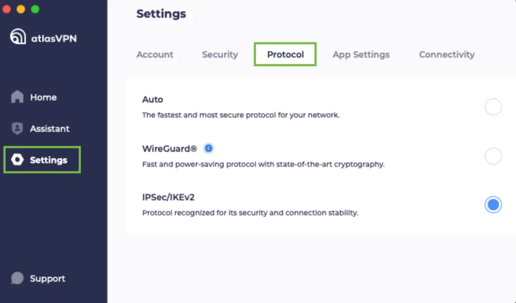Image resolution: width=516 pixels, height=303 pixels.
Task: Select the App Settings tab
Action: pyautogui.click(x=361, y=54)
